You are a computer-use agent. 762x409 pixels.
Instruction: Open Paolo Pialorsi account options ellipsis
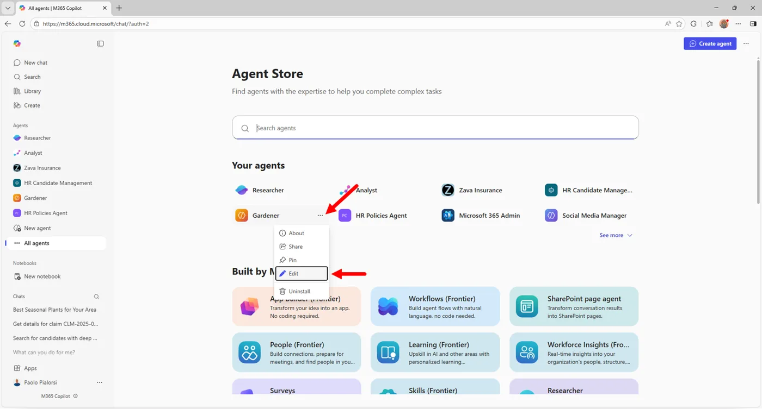coord(100,382)
